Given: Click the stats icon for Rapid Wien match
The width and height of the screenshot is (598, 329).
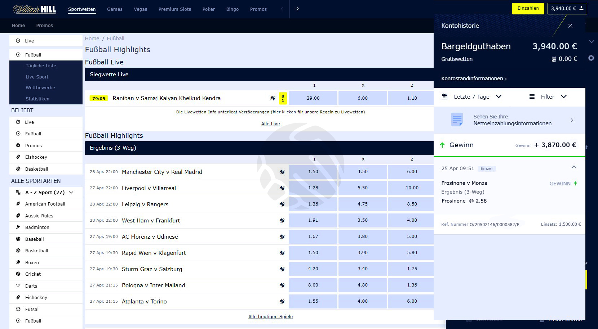Looking at the screenshot, I should point(282,253).
